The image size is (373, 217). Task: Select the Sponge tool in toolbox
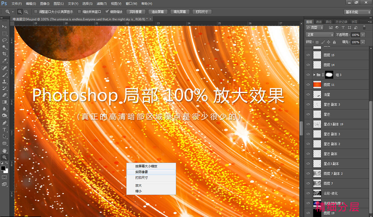[x=4, y=116]
